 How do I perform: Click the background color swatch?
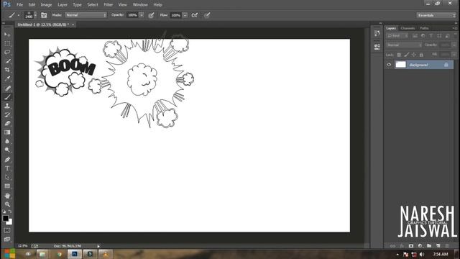(x=10, y=222)
